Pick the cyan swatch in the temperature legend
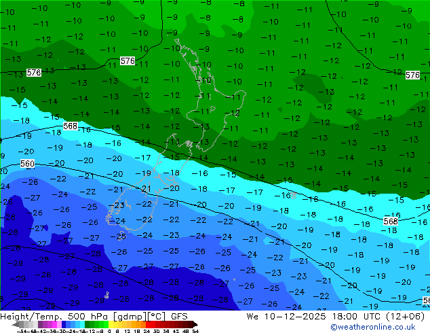Screen dimensions: 430x333 click(82, 325)
